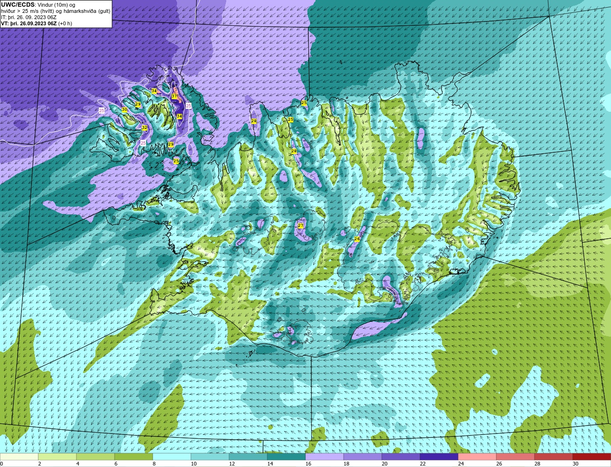Click the 0–2 m/s pale yellow legend swatch

click(x=19, y=456)
